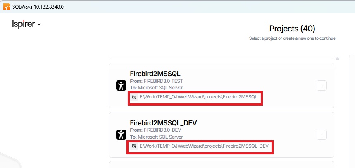Click the SQLWays app icon in title bar
355x168 pixels.
tap(7, 7)
